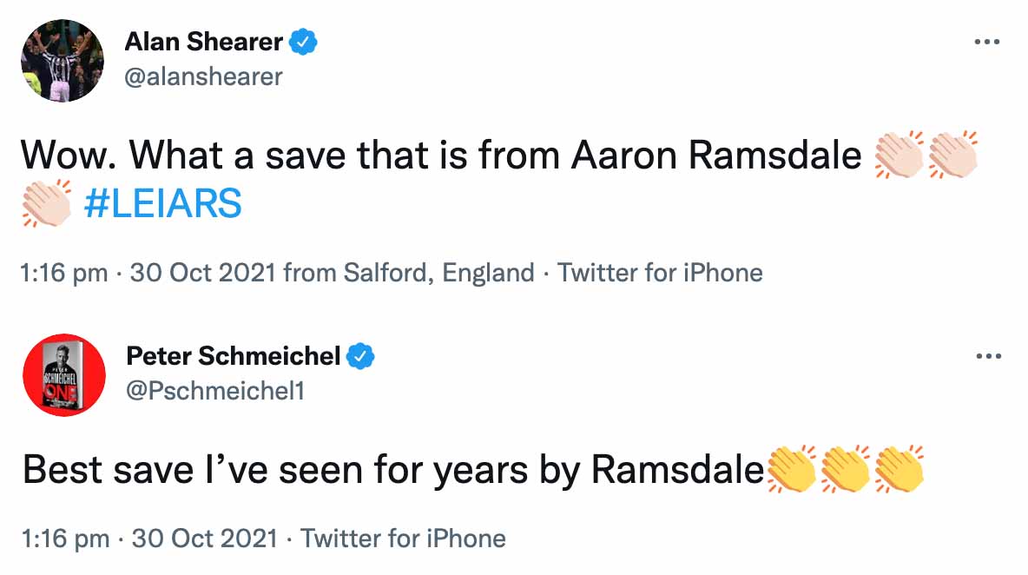Click the @Pschmeichel1 handle
The height and width of the screenshot is (575, 1028).
click(x=217, y=391)
